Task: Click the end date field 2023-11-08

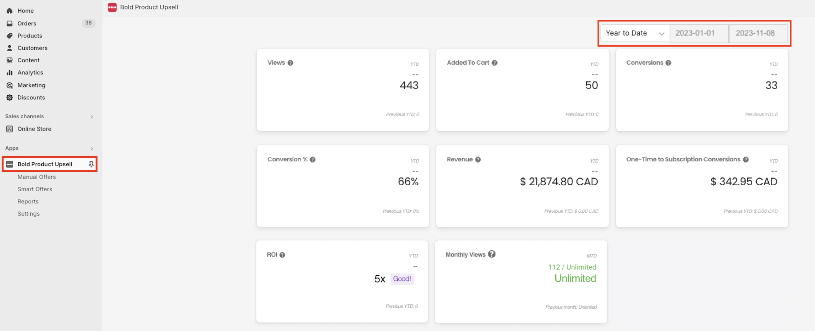Action: pyautogui.click(x=758, y=33)
